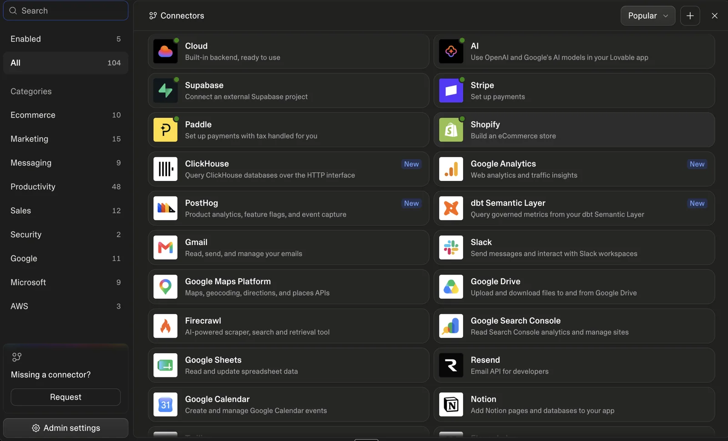
Task: Filter by Productivity category
Action: click(66, 187)
